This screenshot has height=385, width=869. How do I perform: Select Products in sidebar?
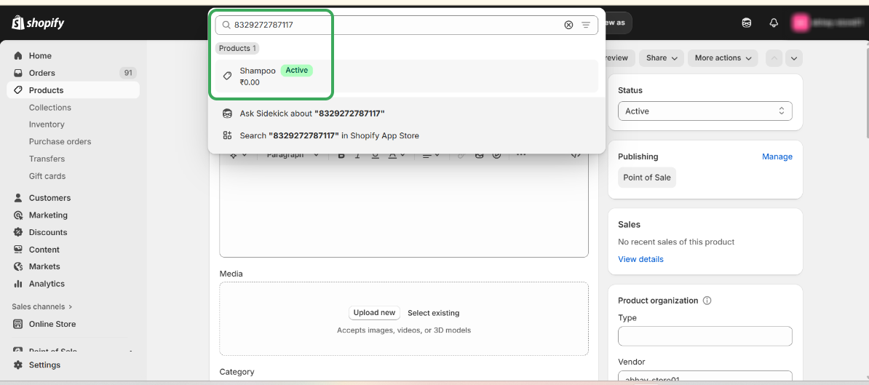(74, 90)
